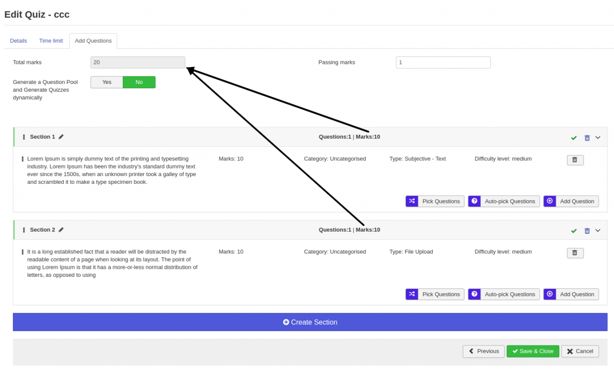
Task: Enable question pool with the Yes toggle
Action: pos(107,82)
